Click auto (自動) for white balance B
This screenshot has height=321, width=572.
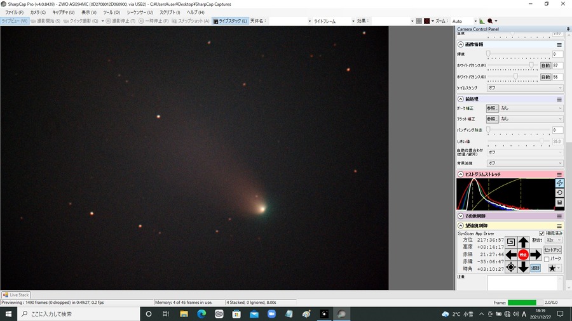point(545,77)
